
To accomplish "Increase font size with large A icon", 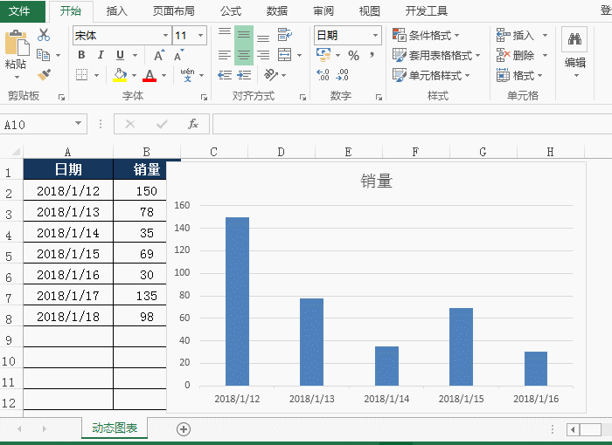I will [159, 55].
